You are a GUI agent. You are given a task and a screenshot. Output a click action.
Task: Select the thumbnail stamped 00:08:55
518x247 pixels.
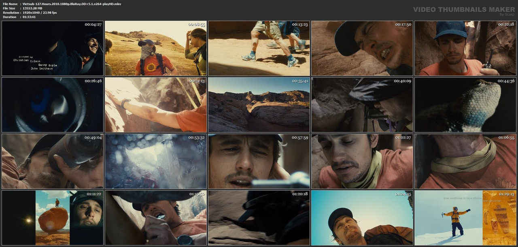(x=156, y=48)
